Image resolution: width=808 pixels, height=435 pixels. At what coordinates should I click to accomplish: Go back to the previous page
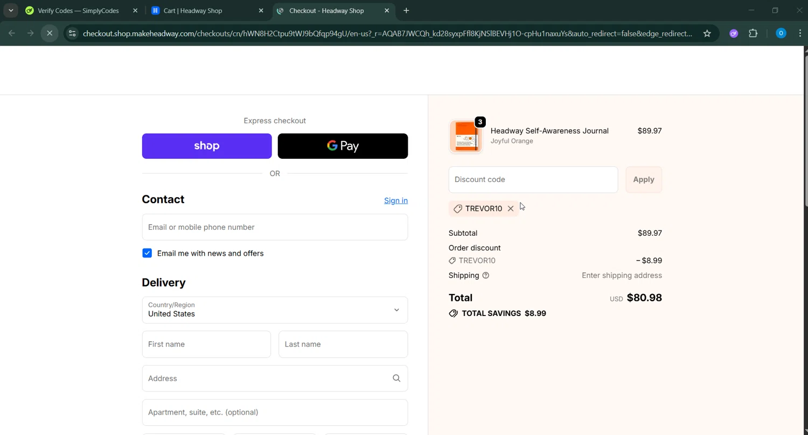pos(12,33)
